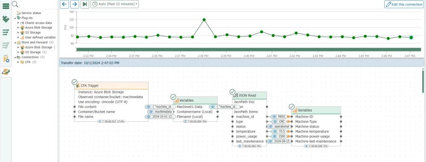Click the JSON Read curly-brace icon
This screenshot has height=162, width=426.
point(236,96)
